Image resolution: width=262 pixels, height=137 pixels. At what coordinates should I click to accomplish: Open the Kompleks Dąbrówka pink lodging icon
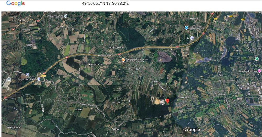[259, 71]
